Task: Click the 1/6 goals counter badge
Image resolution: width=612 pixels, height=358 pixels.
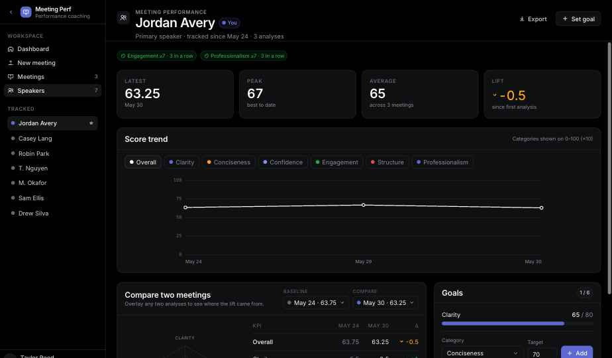Action: tap(584, 293)
